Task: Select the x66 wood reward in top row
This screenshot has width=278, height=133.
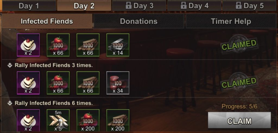Action: [x=88, y=45]
